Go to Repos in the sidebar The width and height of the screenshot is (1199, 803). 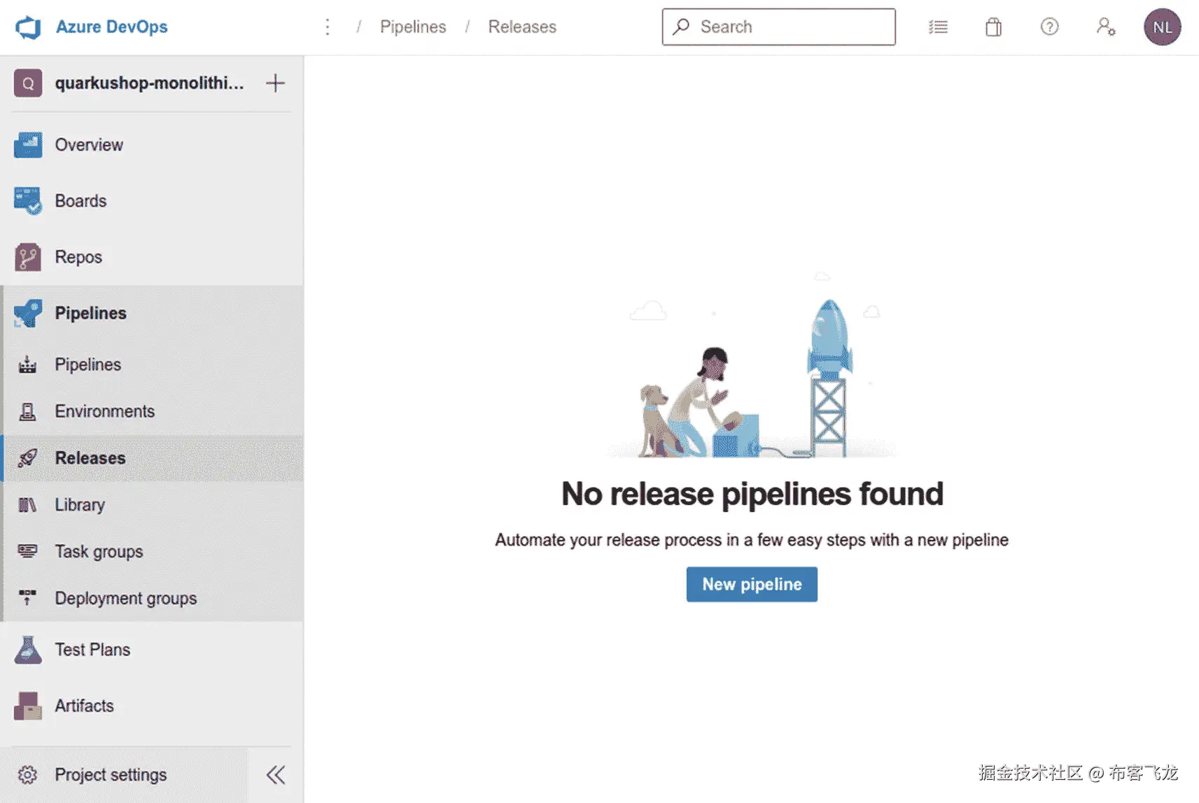(78, 257)
